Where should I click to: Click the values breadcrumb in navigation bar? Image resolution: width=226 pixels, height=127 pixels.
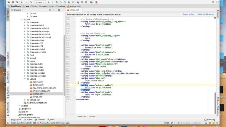61,6
